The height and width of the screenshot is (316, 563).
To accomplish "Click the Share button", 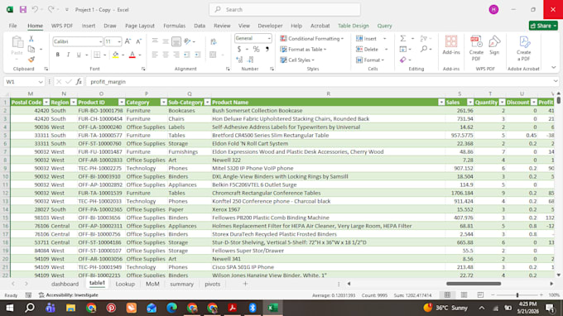I will (543, 26).
